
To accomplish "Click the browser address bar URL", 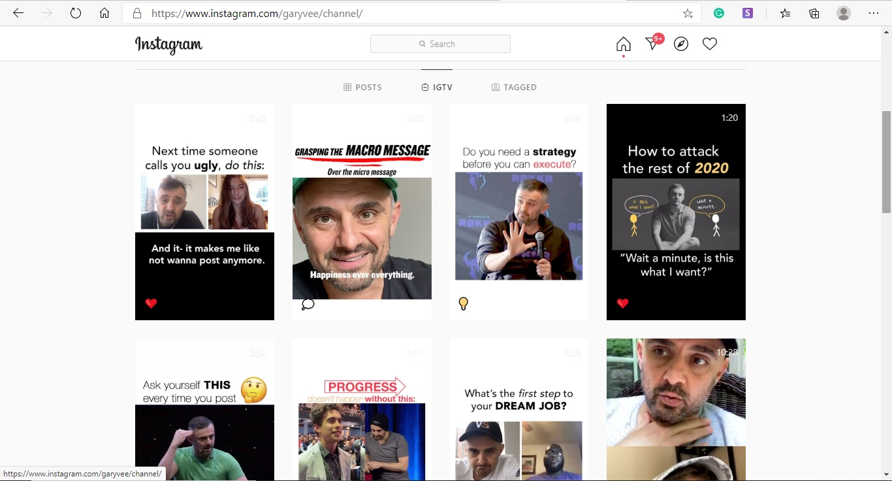I will tap(257, 13).
